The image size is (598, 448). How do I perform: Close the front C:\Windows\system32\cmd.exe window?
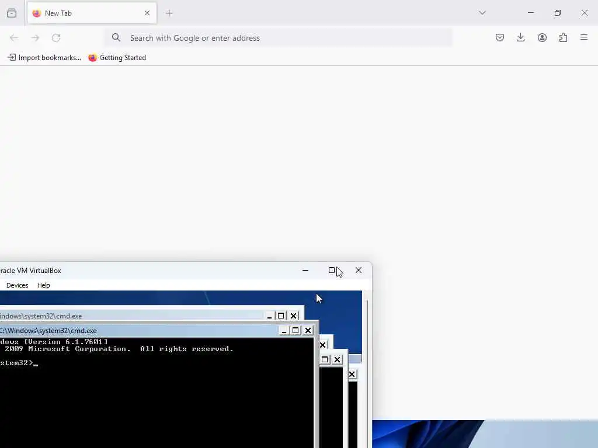tap(308, 331)
